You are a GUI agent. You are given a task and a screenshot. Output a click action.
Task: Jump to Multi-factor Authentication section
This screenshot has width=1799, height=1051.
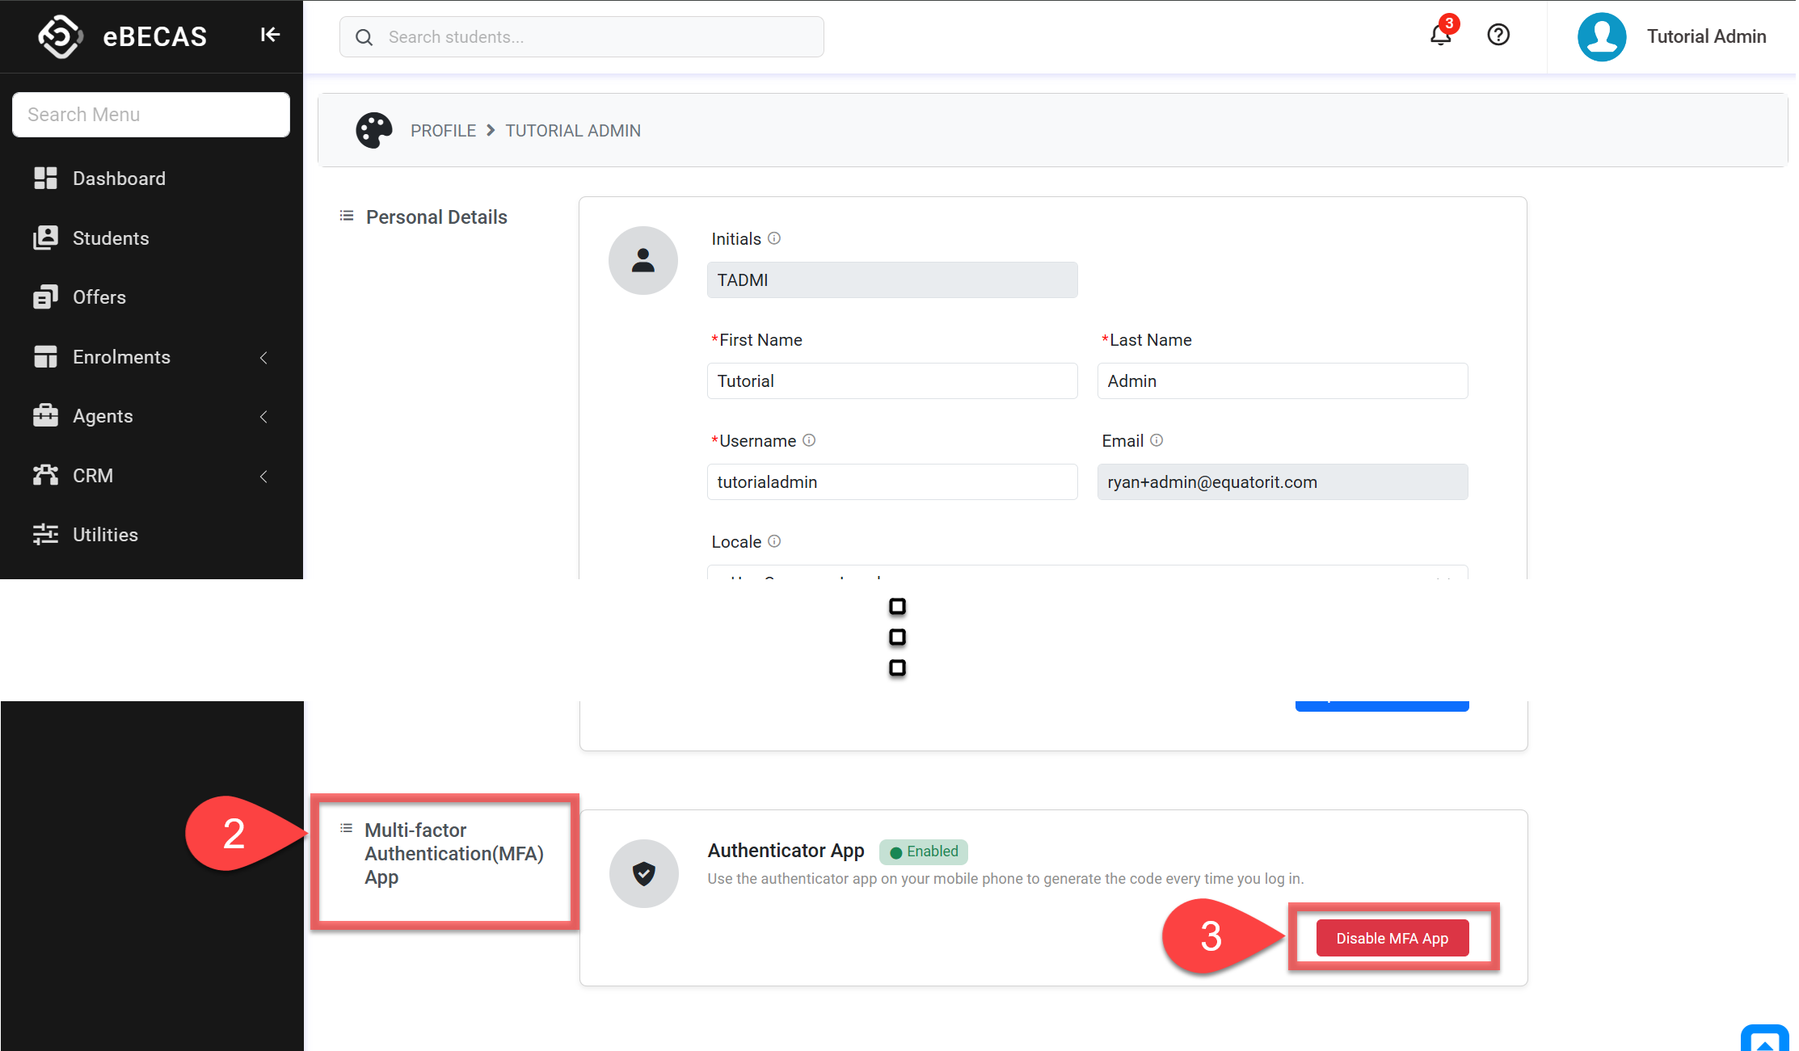453,853
